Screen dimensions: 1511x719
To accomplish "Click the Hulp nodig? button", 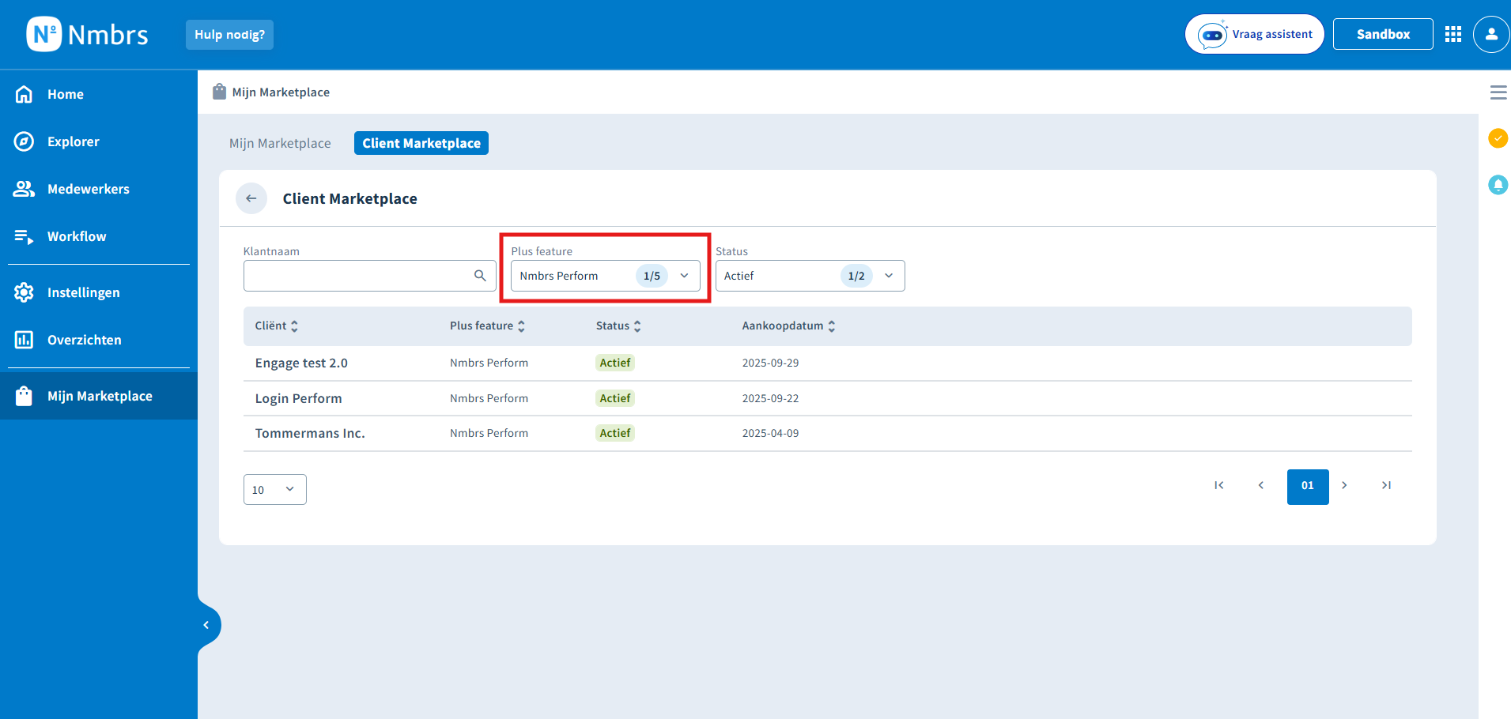I will [x=229, y=35].
